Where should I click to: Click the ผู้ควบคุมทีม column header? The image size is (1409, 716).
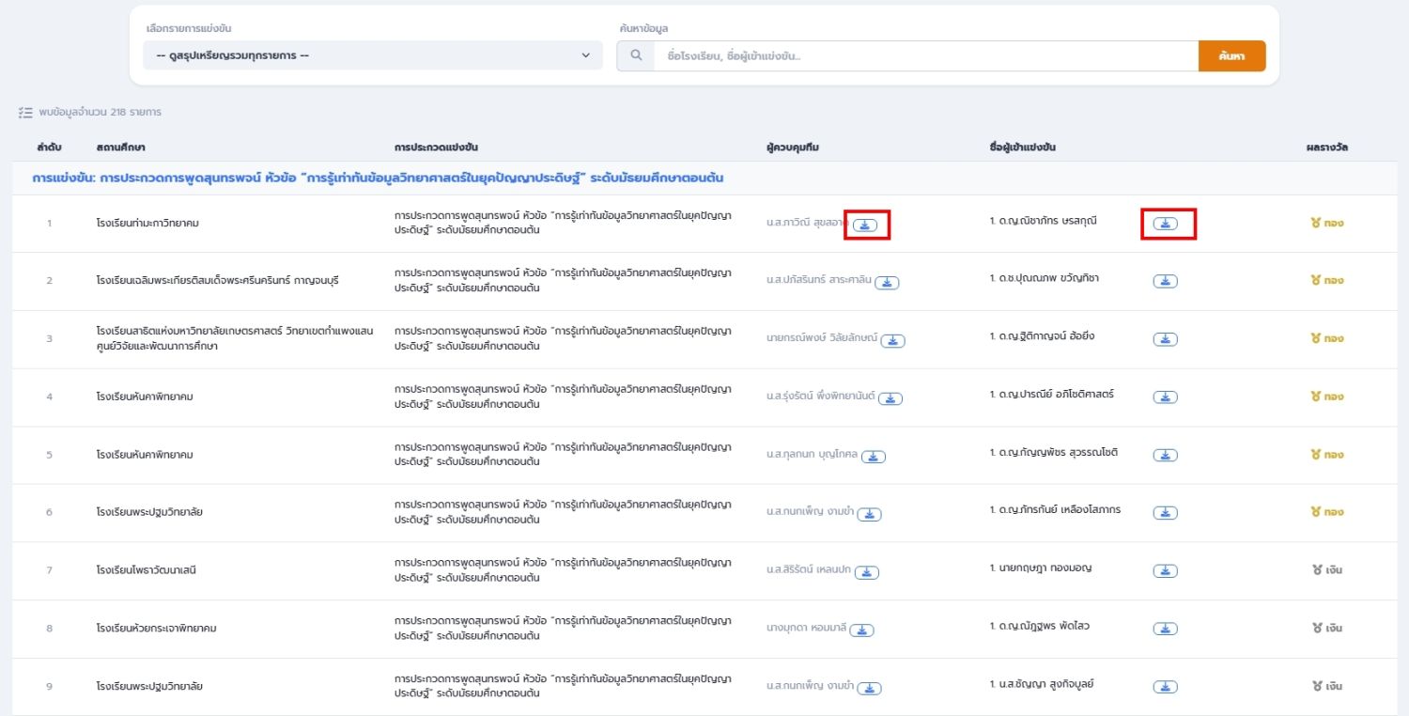(x=793, y=148)
